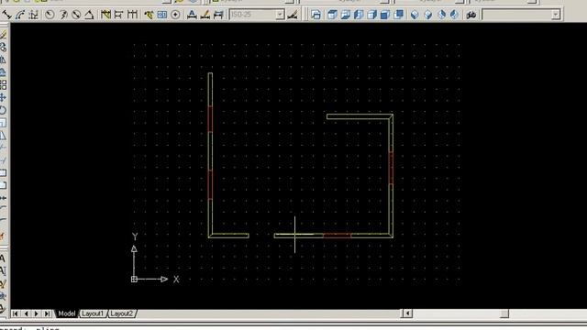
Task: Switch to Back view
Action: tap(398, 15)
